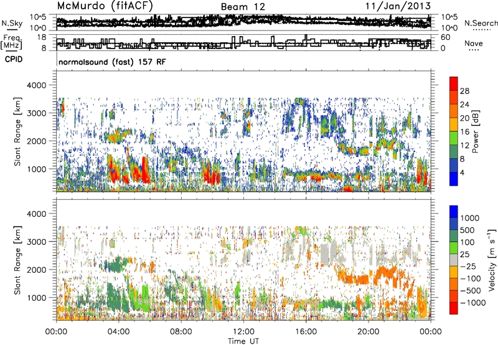This screenshot has height=345, width=498.
Task: Click the '-25' value on the velocity colorbar
Action: 467,267
